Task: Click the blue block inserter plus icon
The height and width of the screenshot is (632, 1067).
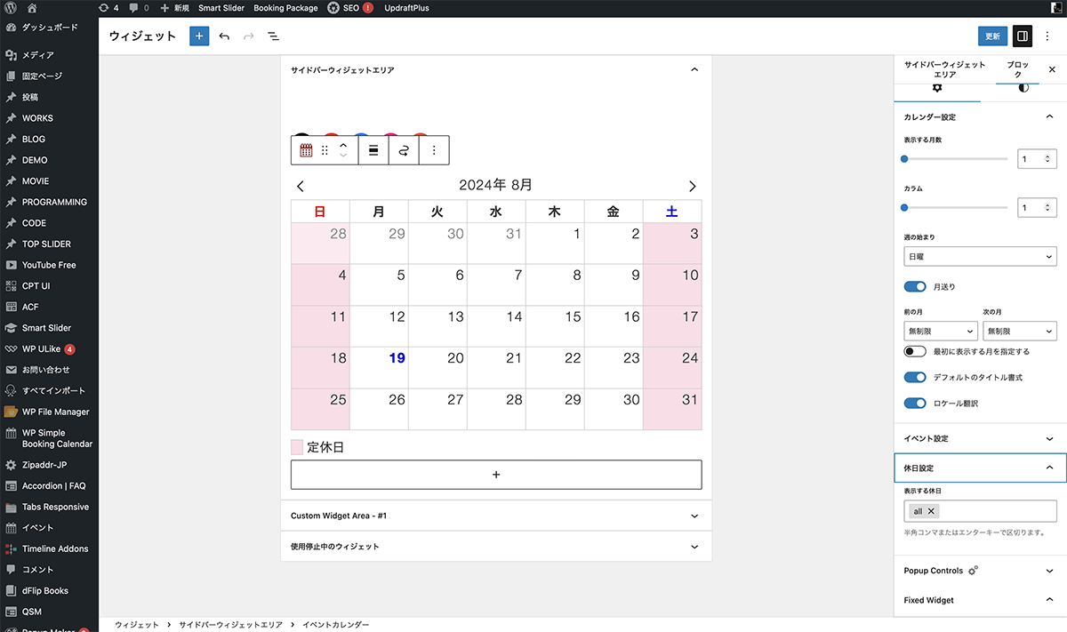Action: click(199, 36)
